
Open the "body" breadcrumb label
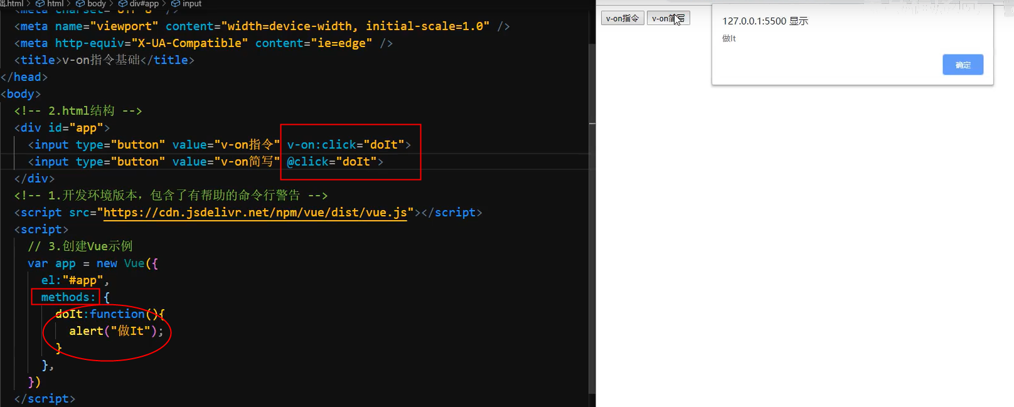97,4
